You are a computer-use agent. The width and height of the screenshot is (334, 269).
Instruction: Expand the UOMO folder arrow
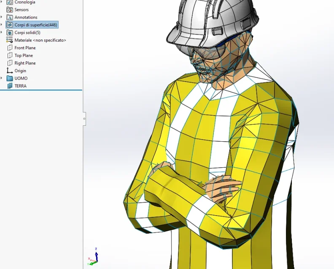2,78
